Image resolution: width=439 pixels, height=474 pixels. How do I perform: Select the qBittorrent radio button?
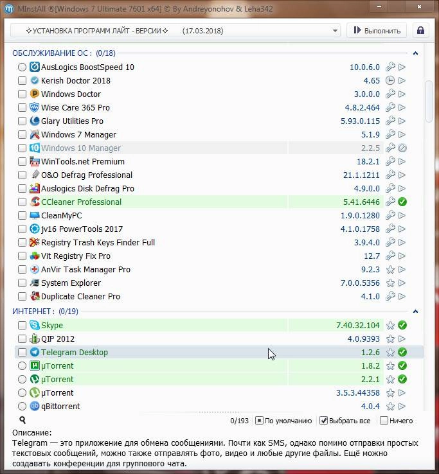tap(22, 407)
